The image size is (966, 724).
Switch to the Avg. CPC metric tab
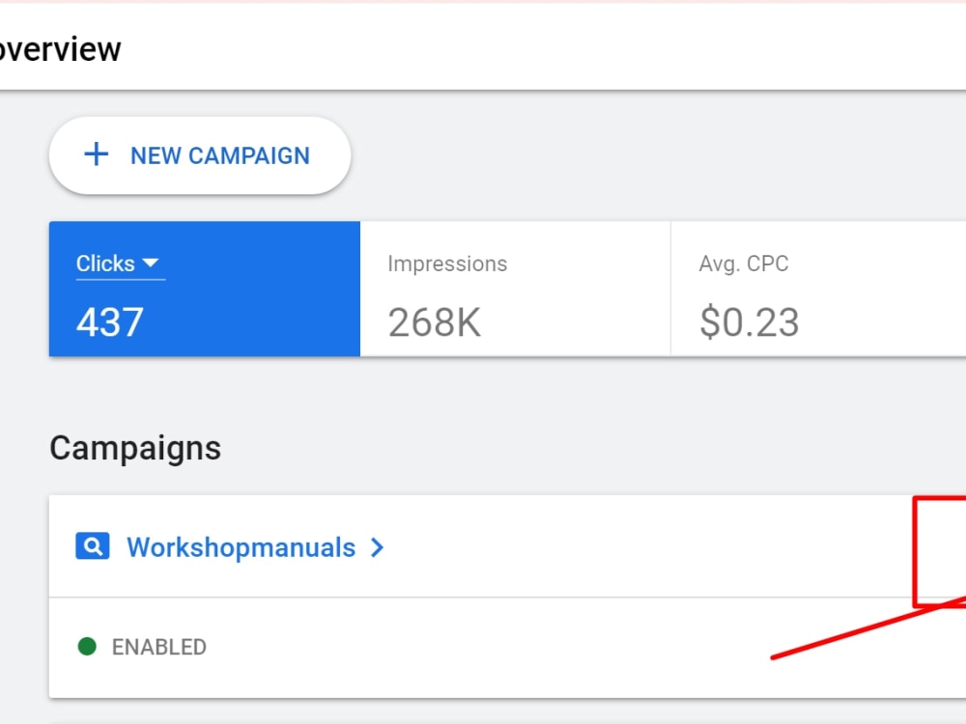(818, 288)
